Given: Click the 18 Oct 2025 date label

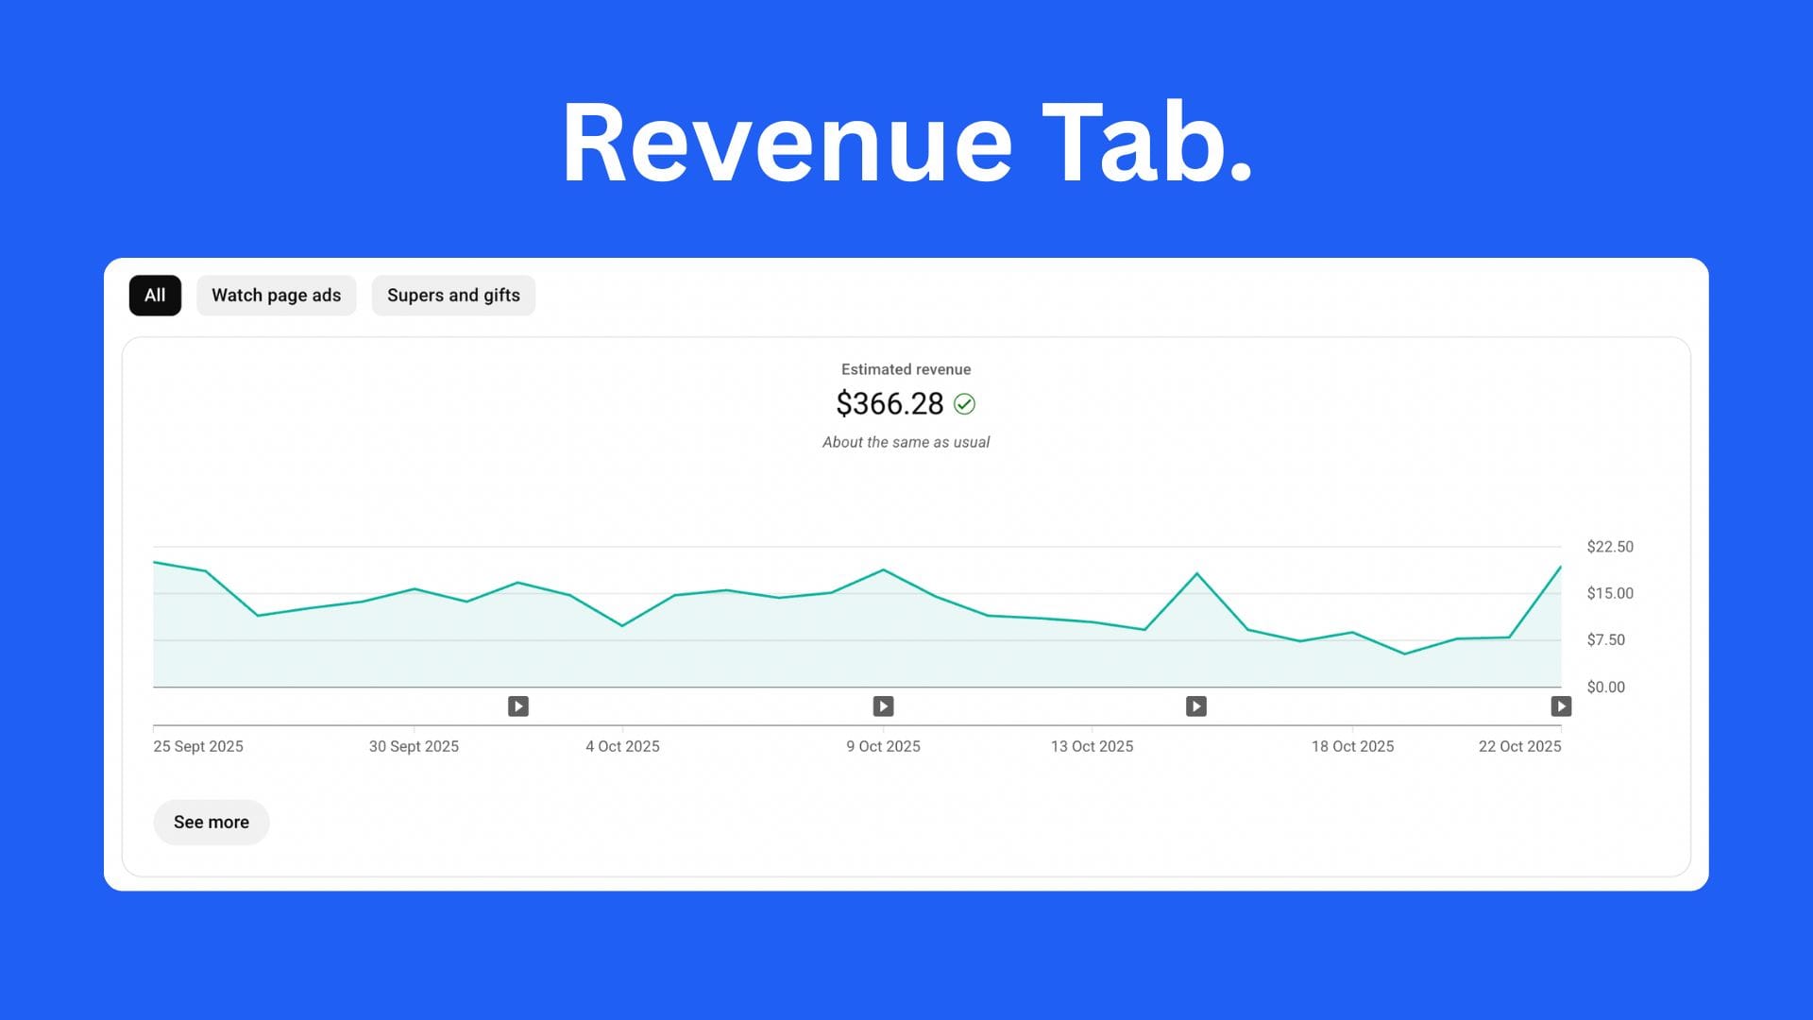Looking at the screenshot, I should click(x=1352, y=746).
